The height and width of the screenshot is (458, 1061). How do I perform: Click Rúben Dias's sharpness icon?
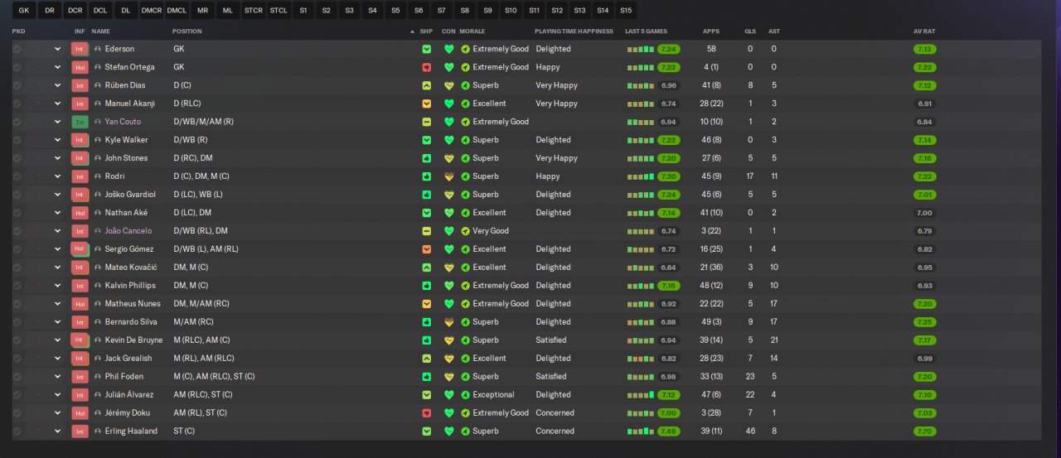pyautogui.click(x=426, y=85)
